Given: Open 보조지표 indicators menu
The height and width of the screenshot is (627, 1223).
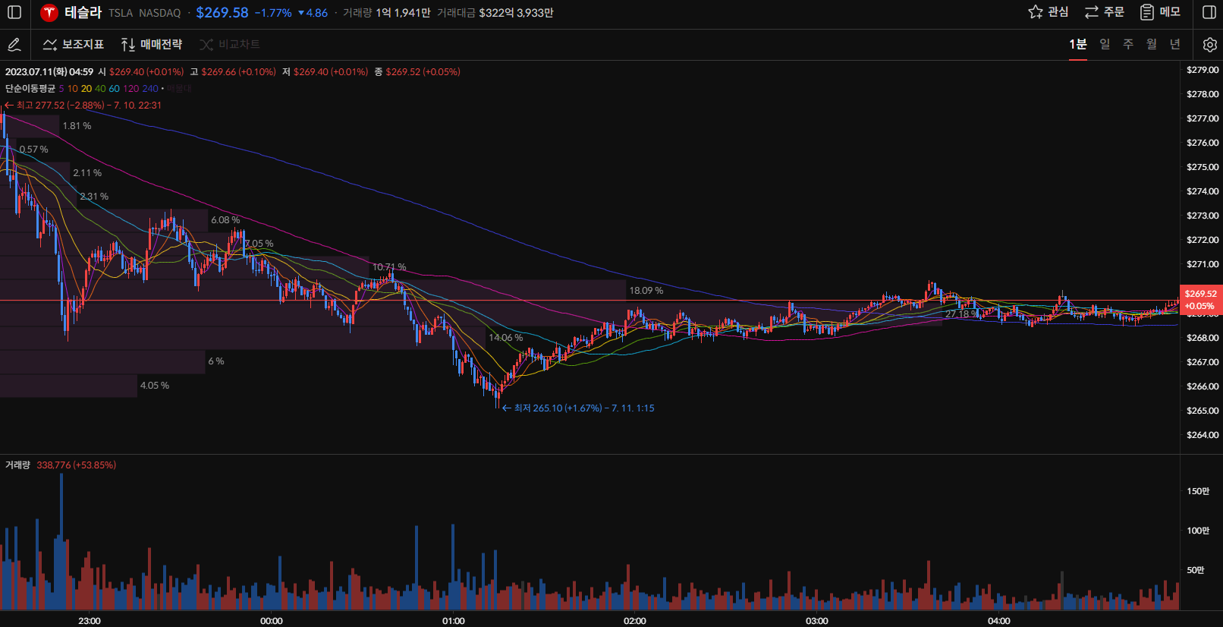Looking at the screenshot, I should [x=74, y=45].
